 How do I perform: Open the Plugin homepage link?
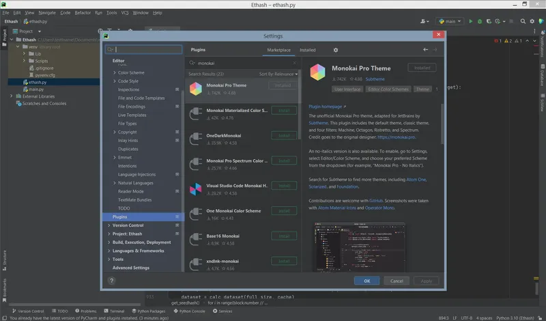[x=327, y=107]
